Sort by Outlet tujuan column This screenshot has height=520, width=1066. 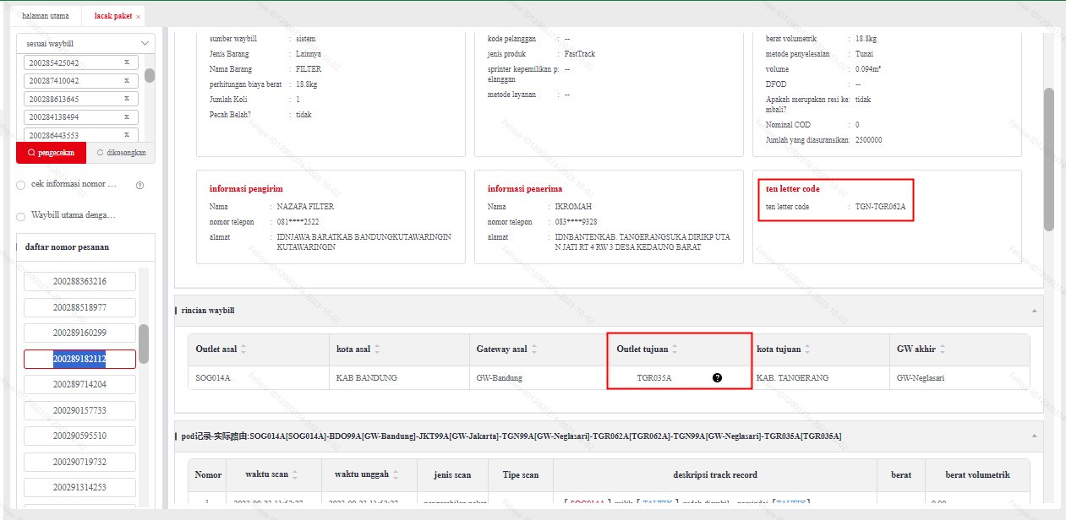click(x=675, y=349)
